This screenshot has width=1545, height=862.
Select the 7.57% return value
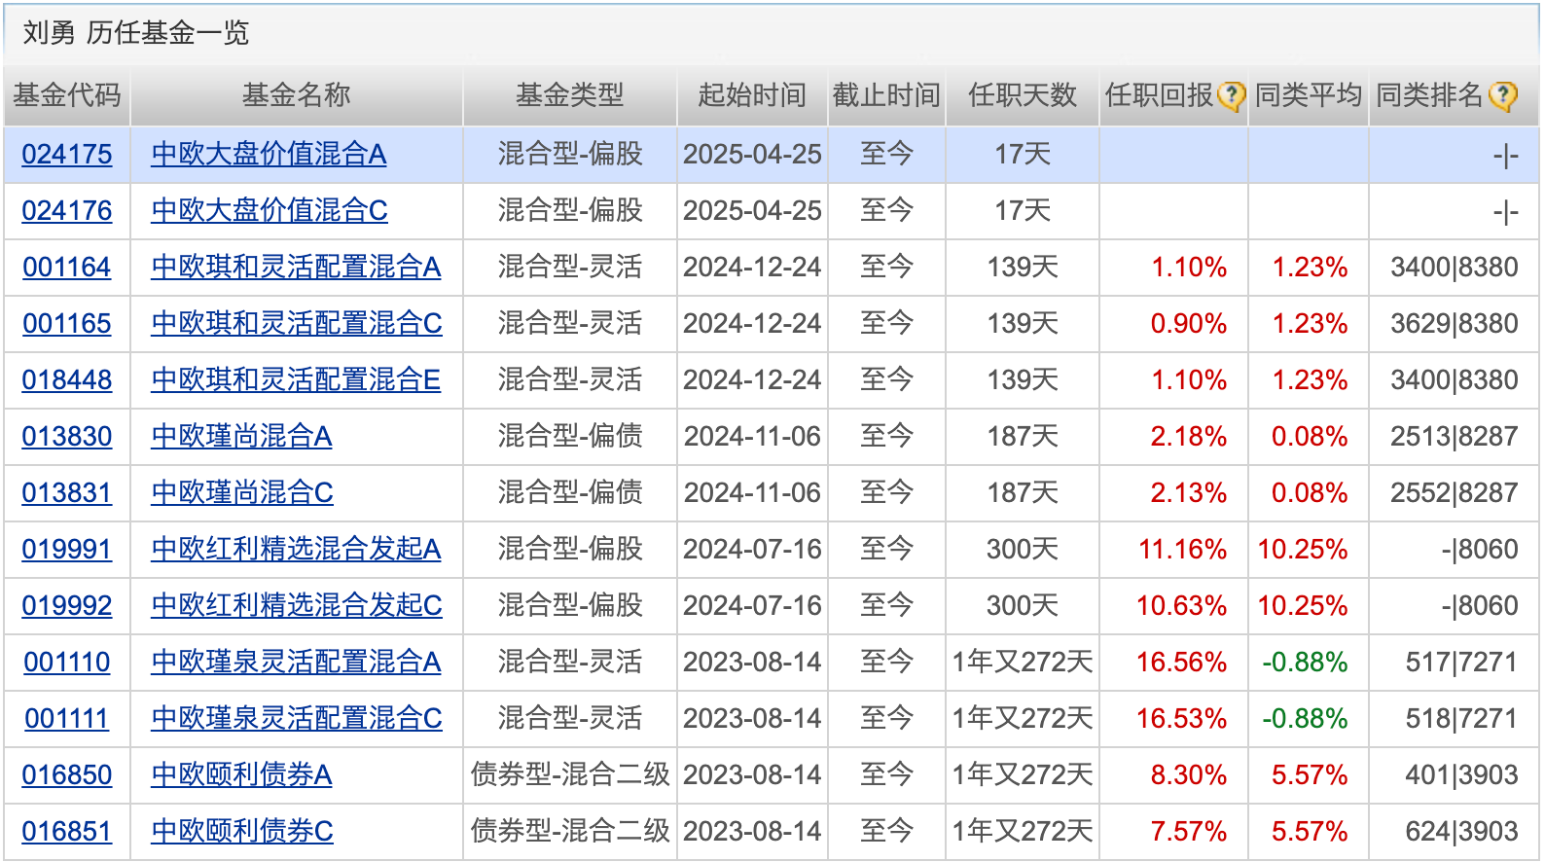click(1189, 831)
